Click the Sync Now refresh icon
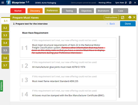The height and width of the screenshot is (105, 138). [x=126, y=3]
